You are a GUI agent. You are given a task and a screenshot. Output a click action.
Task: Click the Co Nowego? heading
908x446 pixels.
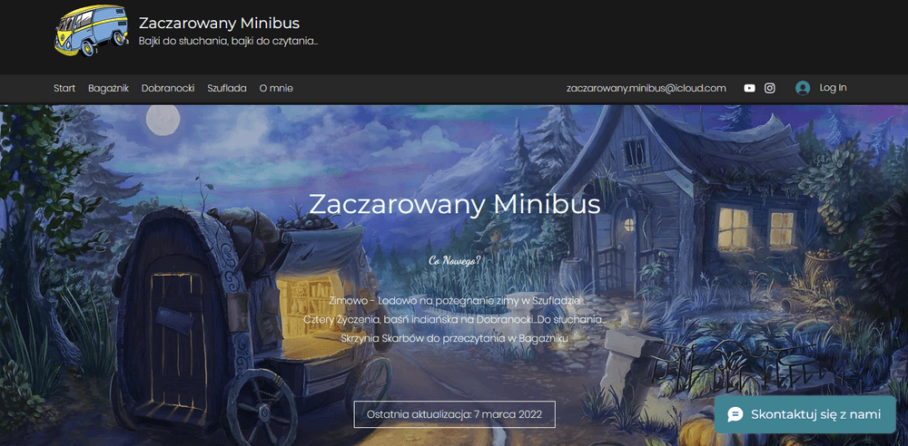pos(455,260)
